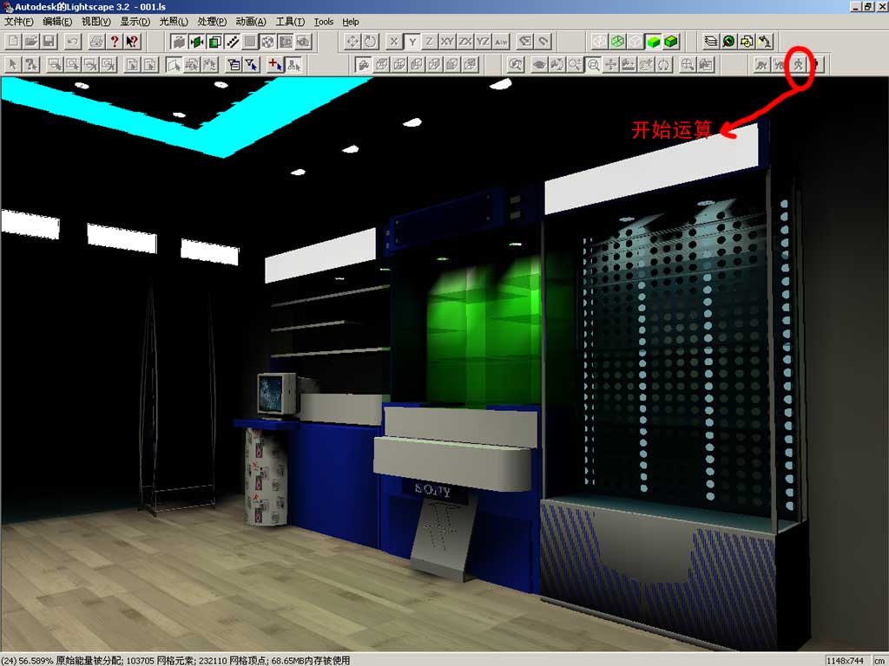This screenshot has width=889, height=666.
Task: Click the New document icon
Action: click(12, 41)
